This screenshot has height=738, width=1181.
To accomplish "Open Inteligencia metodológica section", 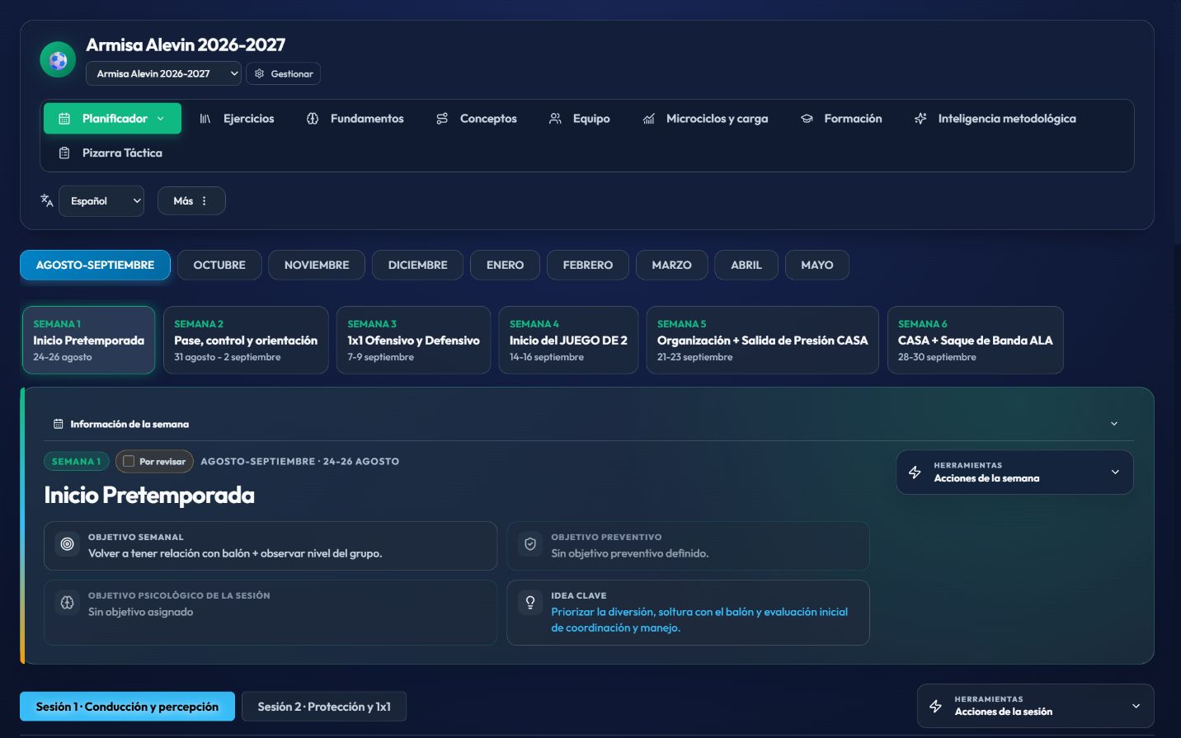I will [995, 119].
